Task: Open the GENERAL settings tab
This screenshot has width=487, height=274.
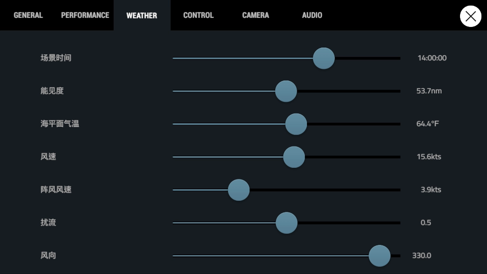Action: click(28, 15)
